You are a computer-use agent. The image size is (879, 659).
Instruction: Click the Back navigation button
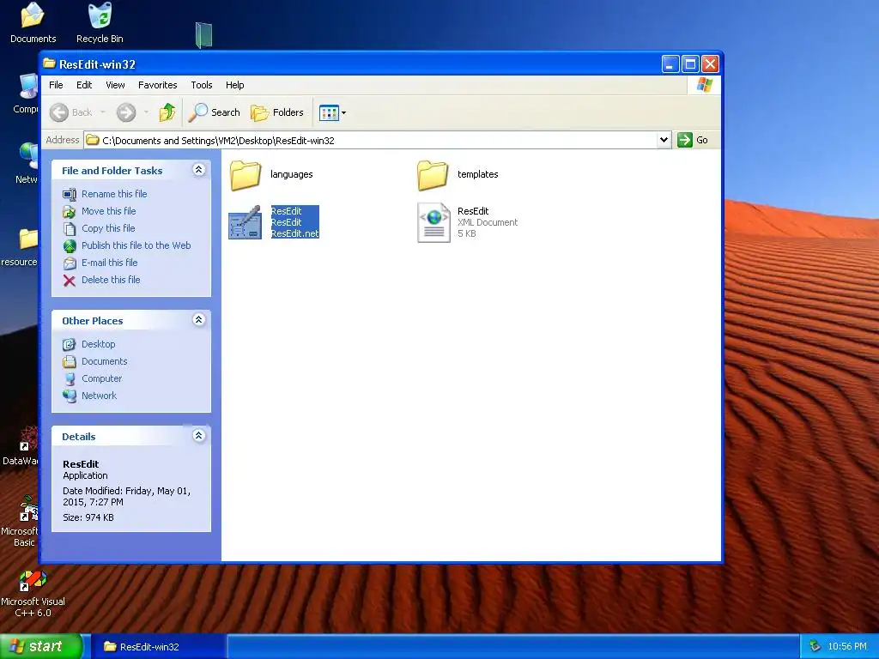tap(70, 112)
